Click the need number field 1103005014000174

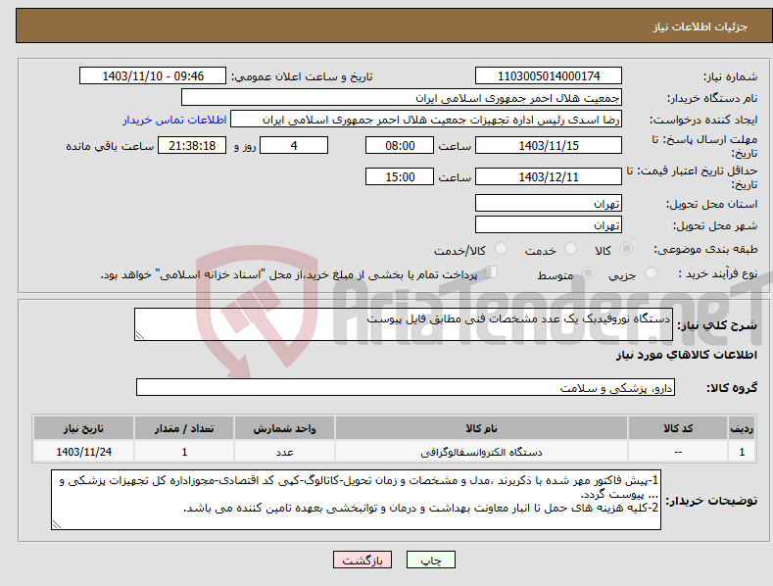549,76
